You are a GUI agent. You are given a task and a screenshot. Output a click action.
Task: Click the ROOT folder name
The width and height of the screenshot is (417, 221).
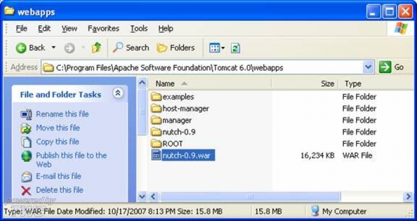[x=173, y=144]
